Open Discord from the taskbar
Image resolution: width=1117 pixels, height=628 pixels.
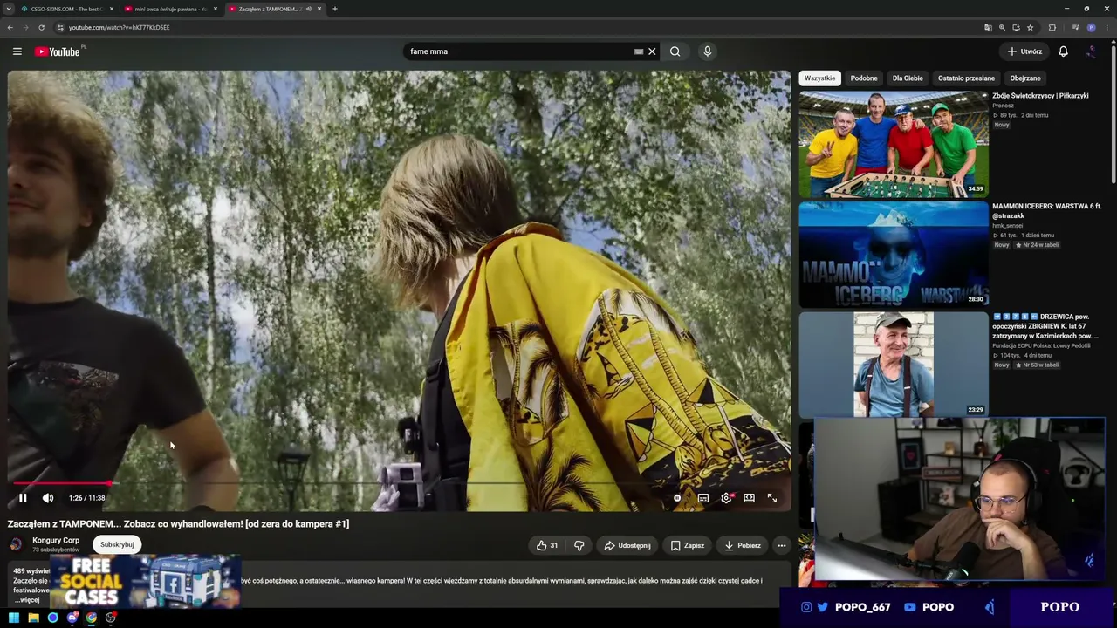[x=72, y=618]
